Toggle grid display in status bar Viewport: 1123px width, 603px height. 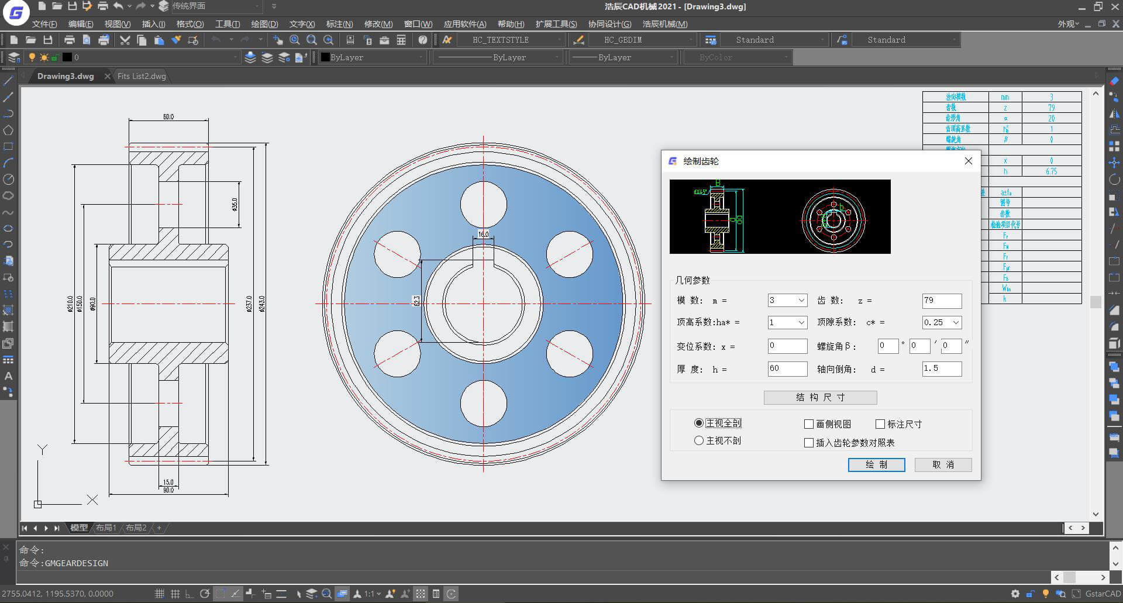click(x=174, y=594)
